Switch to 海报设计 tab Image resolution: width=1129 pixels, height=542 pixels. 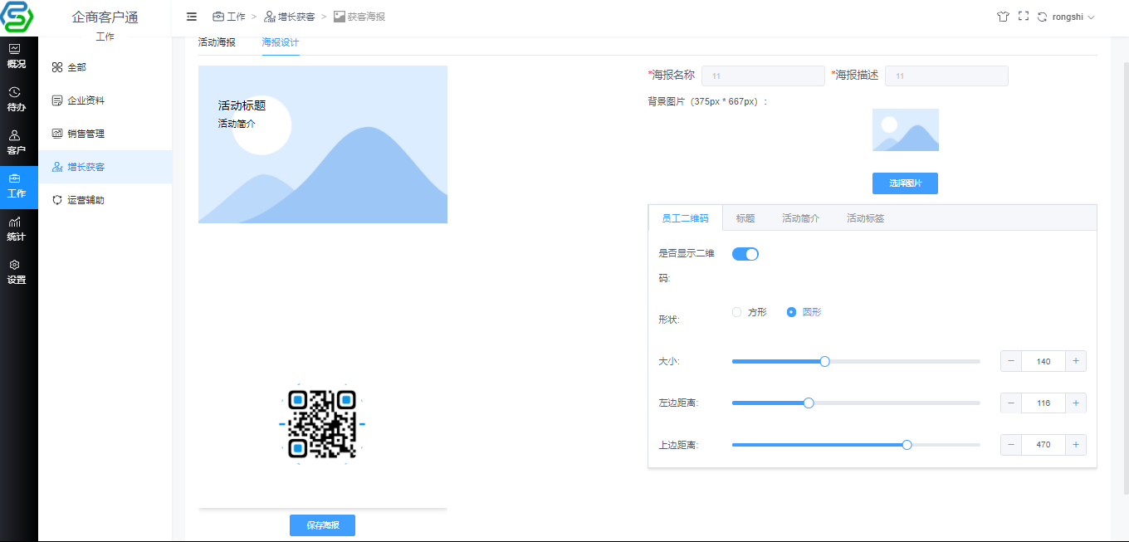(281, 42)
